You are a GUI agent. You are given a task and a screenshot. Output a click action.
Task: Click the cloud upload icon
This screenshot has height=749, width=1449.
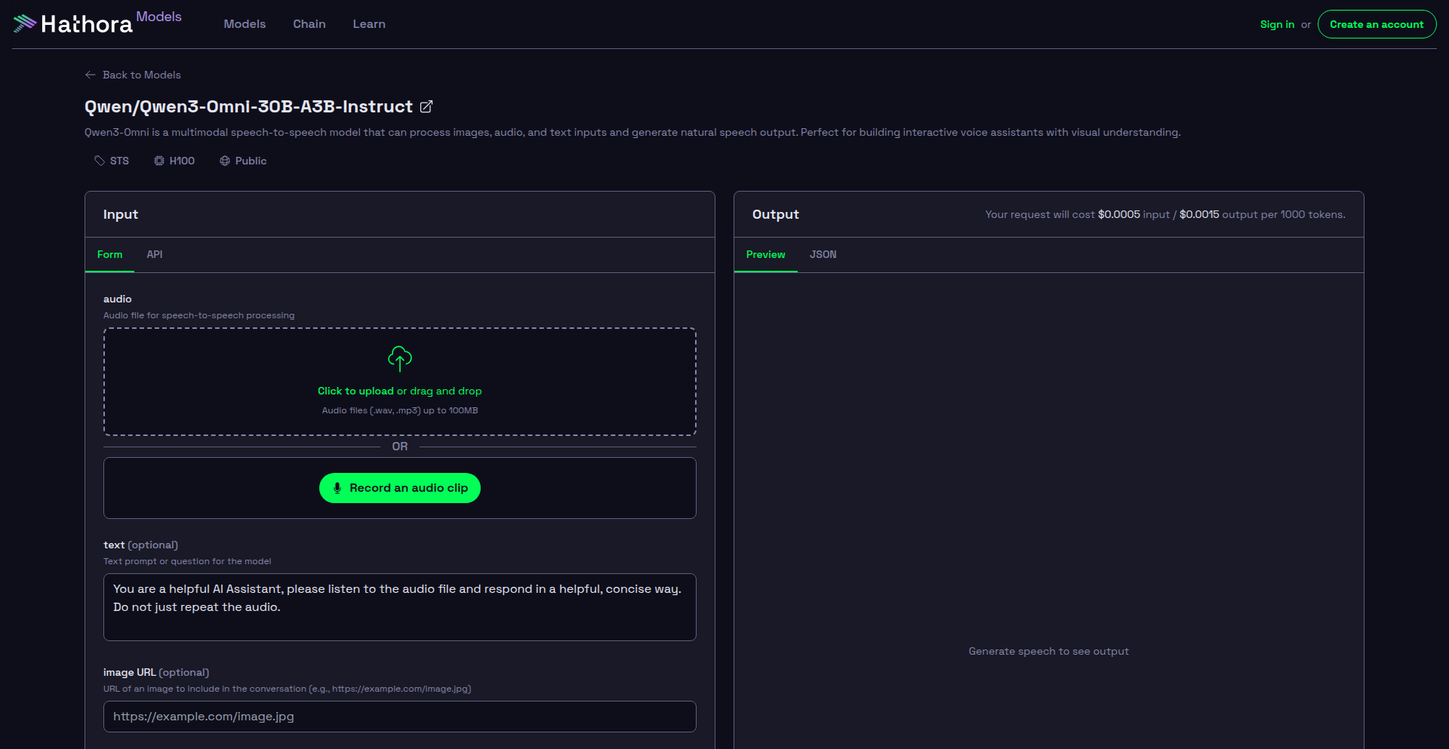point(400,358)
